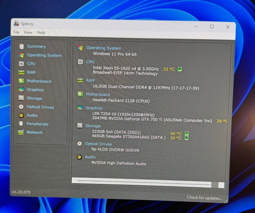Viewport: 255px width, 213px height.
Task: Select the CPU chip icon in sidebar
Action: tap(22, 64)
